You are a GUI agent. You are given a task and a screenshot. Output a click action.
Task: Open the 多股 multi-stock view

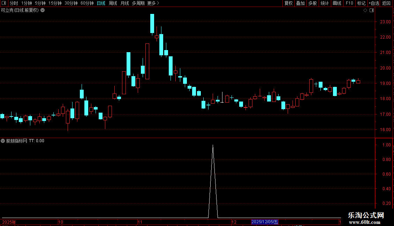312,3
